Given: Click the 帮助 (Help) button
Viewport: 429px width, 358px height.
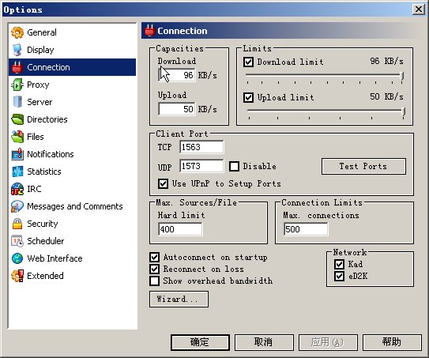Looking at the screenshot, I should [x=392, y=342].
